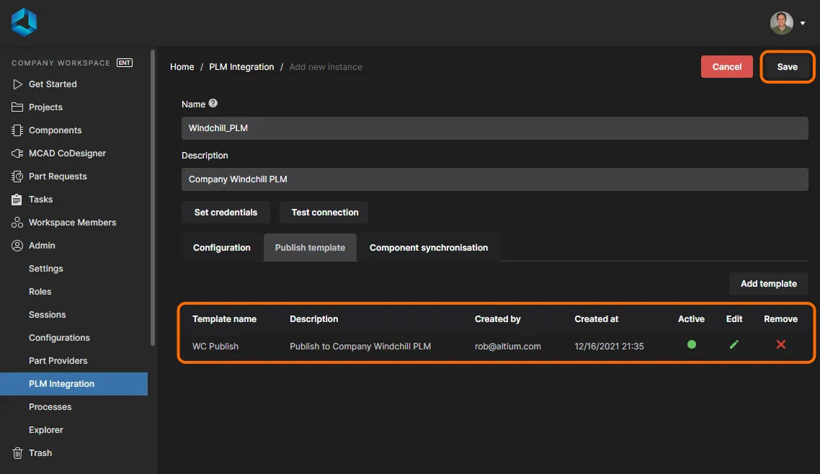Open Part Requests in sidebar
This screenshot has height=474, width=820.
58,176
